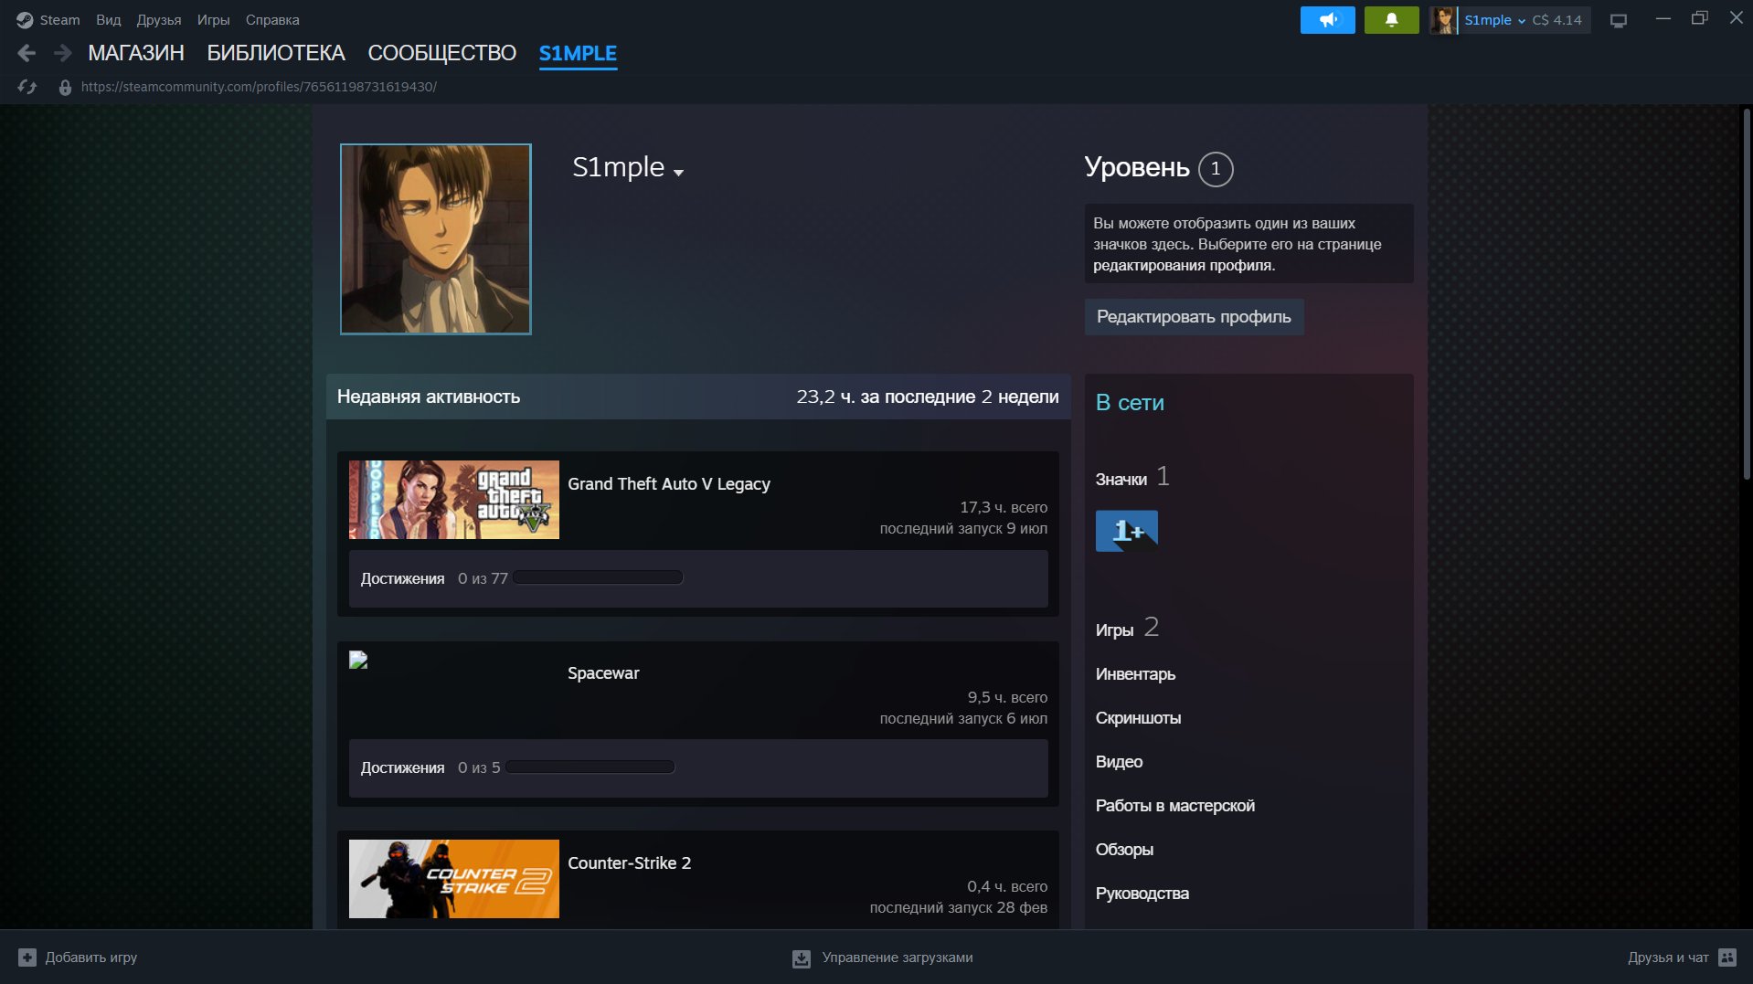Click the downloads arrow icon at bottom
1753x984 pixels.
coord(802,958)
